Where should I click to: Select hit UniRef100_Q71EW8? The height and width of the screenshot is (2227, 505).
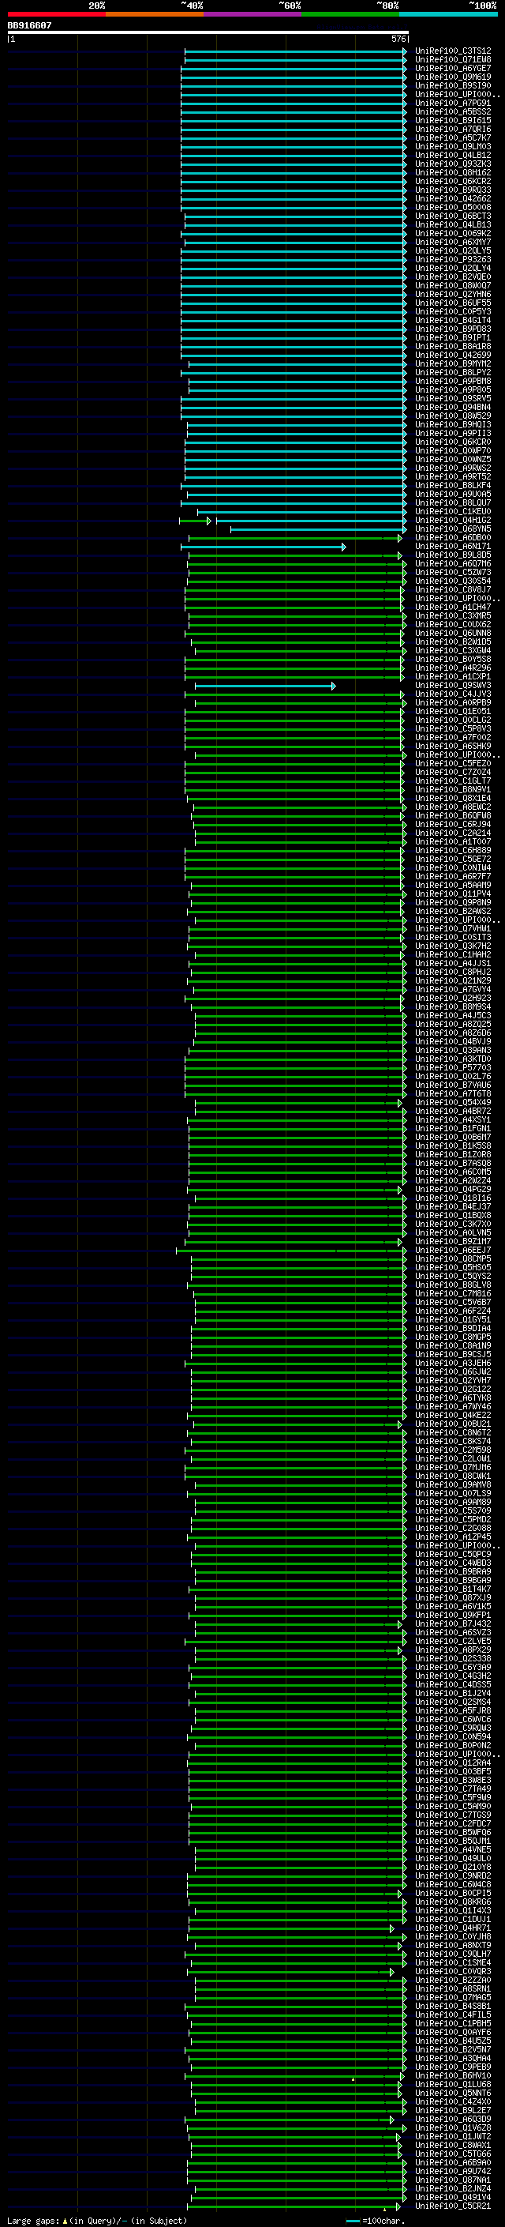(x=452, y=60)
